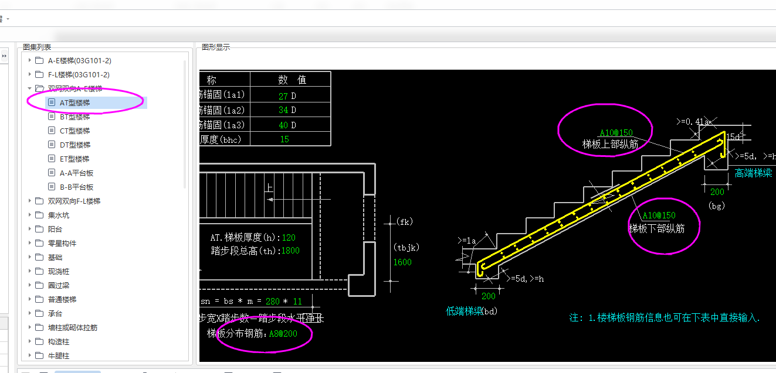Click the 梯板分布钢筋 value A8@200

pos(283,334)
